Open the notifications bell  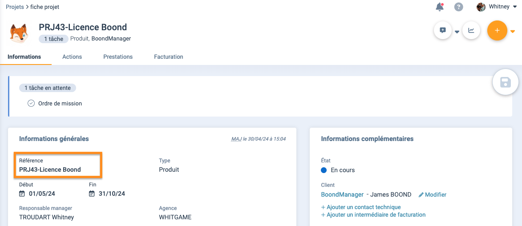click(x=440, y=7)
